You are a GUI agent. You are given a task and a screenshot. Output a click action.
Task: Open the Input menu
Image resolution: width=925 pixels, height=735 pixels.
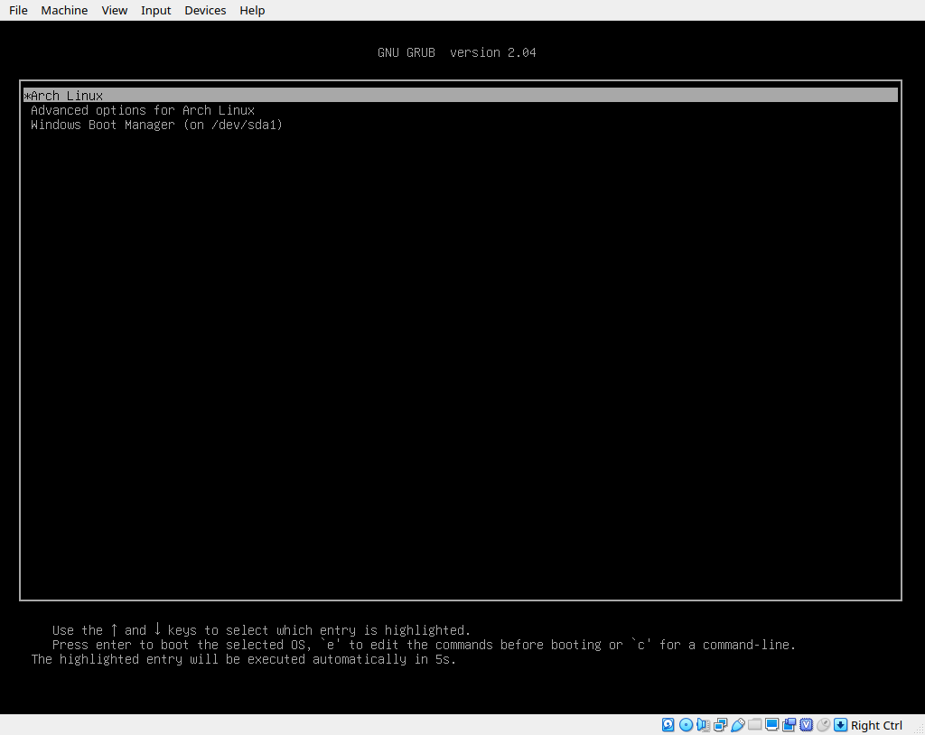tap(155, 10)
